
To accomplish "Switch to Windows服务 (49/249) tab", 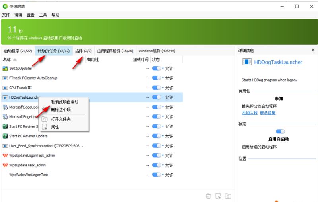I will [x=157, y=51].
